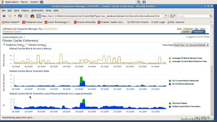Screen dimensions: 217x122
Task: Click the network status icon in panel
Action: pos(139,2)
